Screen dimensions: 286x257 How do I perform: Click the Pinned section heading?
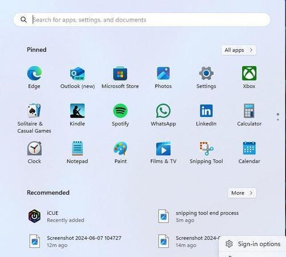tap(37, 50)
